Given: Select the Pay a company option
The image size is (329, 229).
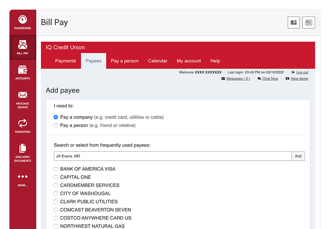Looking at the screenshot, I should pos(56,117).
